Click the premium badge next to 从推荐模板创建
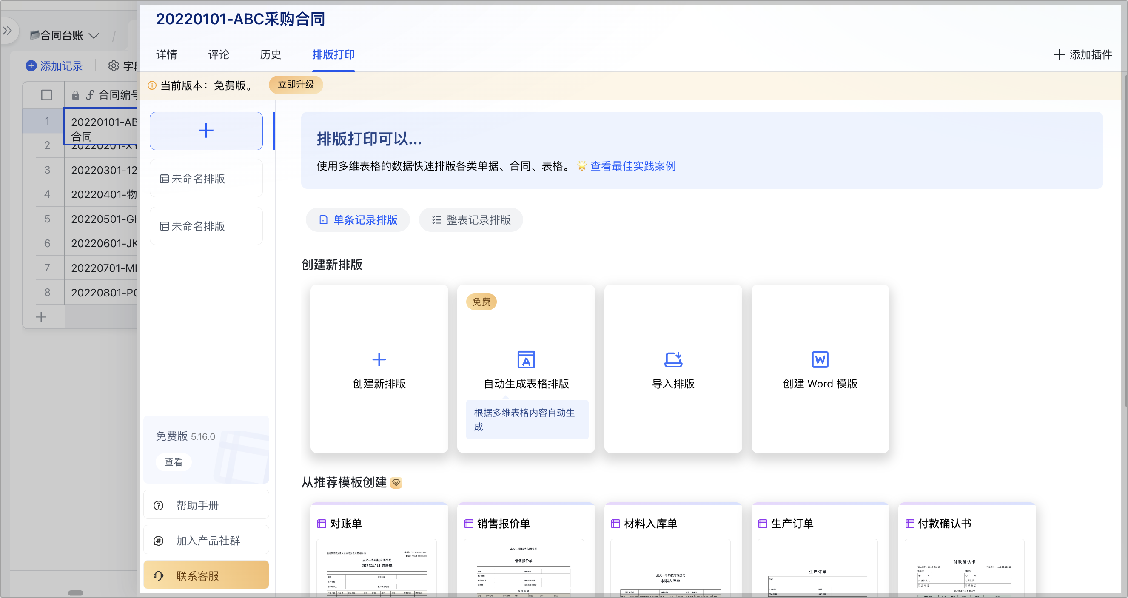Screen dimensions: 1128x598 [396, 482]
